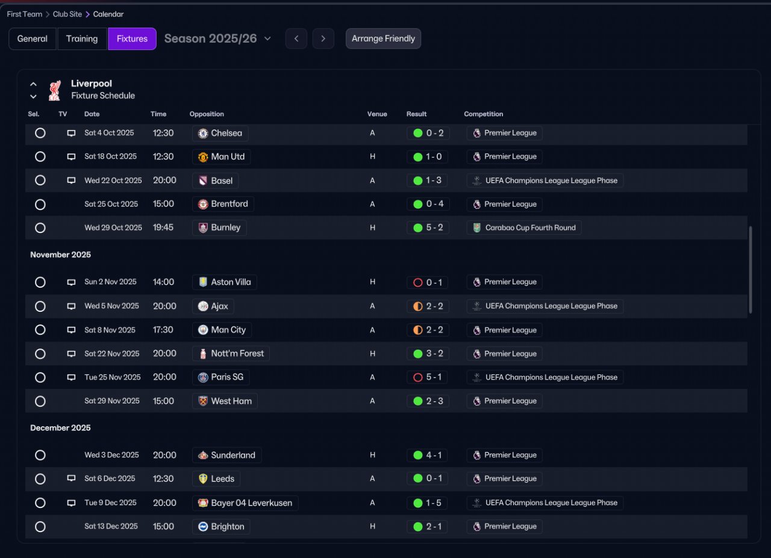Viewport: 771px width, 558px height.
Task: Open the Season 2025/26 dropdown
Action: pos(217,39)
